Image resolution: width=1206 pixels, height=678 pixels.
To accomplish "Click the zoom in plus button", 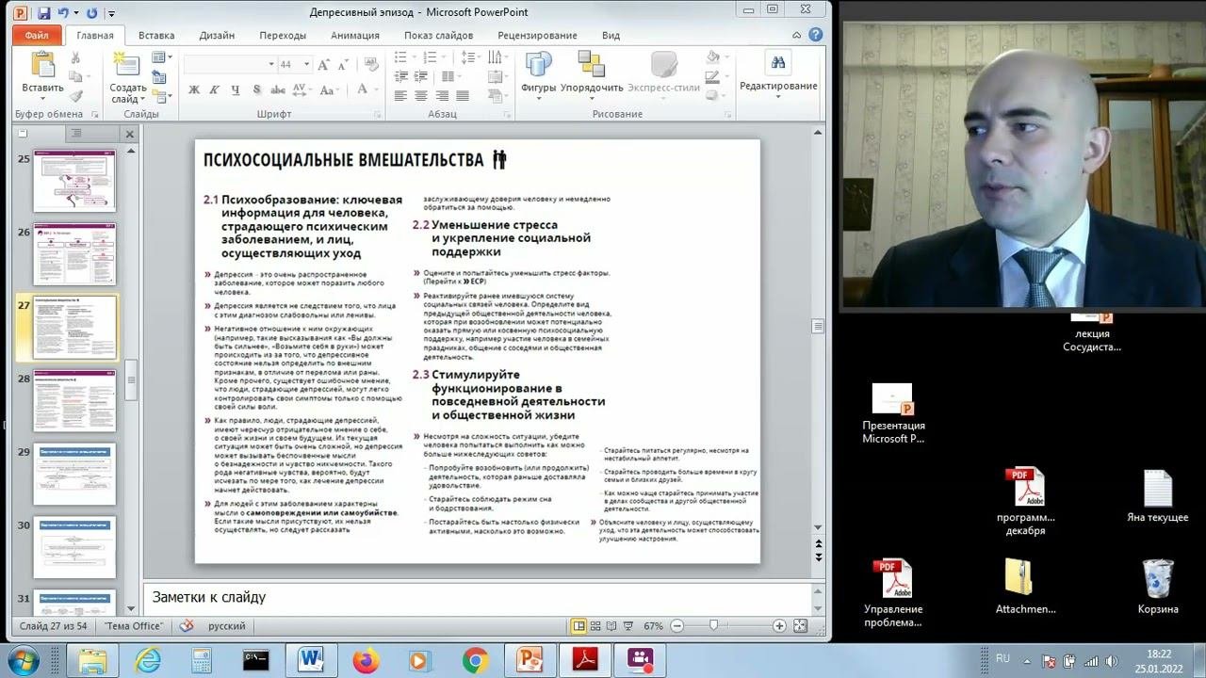I will point(779,626).
